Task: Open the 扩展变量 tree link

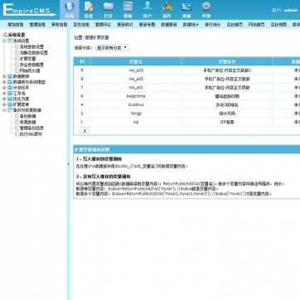Action: [28, 59]
